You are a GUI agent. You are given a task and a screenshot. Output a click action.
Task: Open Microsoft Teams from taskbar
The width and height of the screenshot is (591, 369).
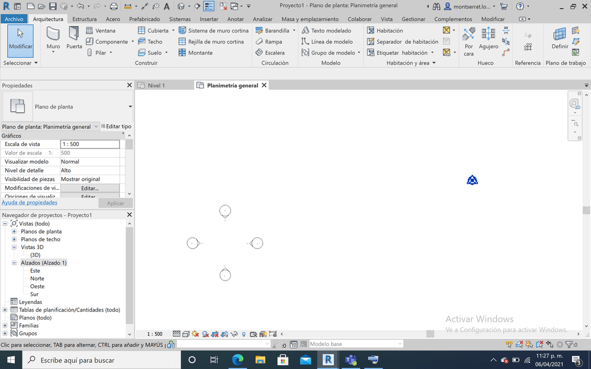351,360
